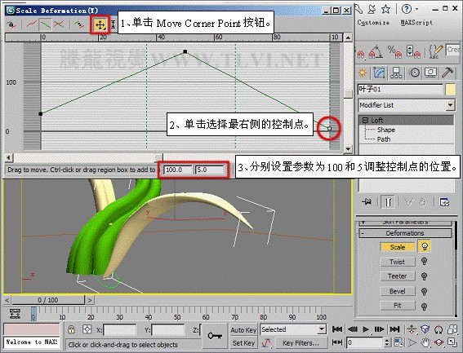The height and width of the screenshot is (353, 463).
Task: Open the Modifier List dropdown
Action: (407, 105)
